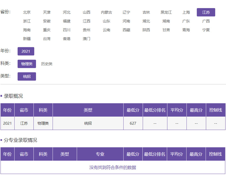Screen dimensions: 226x176
Task: Choose 香港 region
Action: [x=67, y=39]
